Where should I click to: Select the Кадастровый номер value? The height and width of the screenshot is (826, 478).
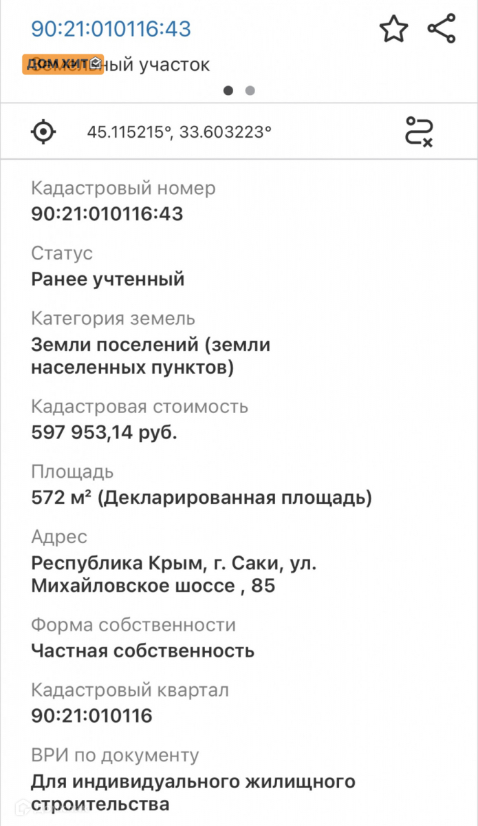click(107, 214)
